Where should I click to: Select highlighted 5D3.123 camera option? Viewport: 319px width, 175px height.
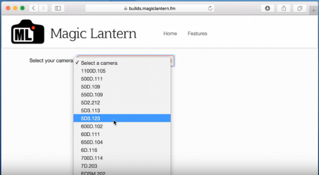coord(122,118)
